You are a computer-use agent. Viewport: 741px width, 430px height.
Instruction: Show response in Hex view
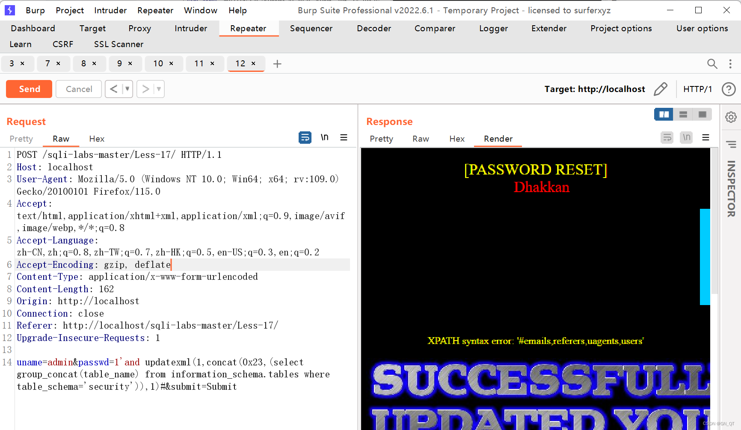click(457, 139)
